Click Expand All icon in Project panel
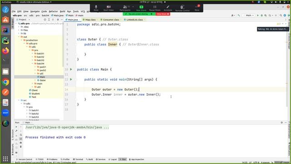This screenshot has height=164, width=291. tap(49, 20)
